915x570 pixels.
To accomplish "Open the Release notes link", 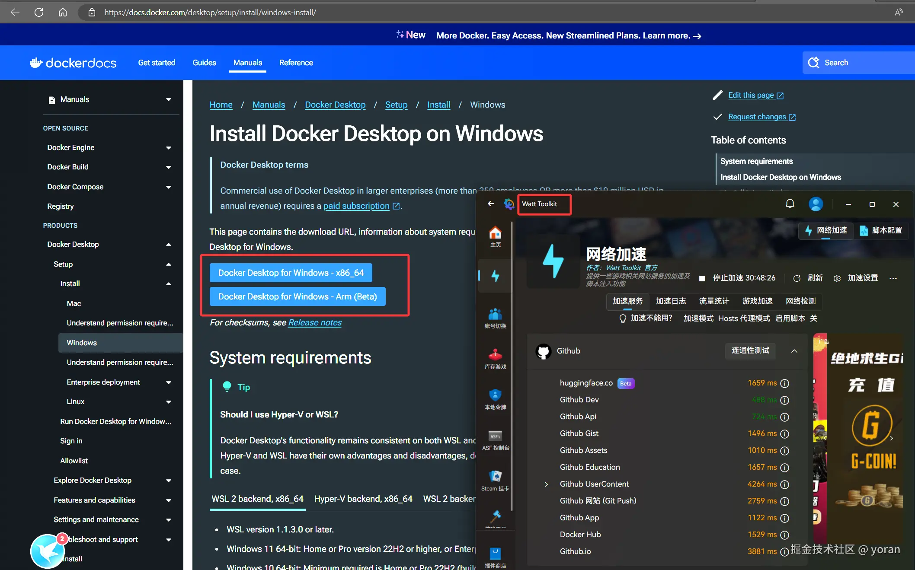I will pyautogui.click(x=315, y=322).
